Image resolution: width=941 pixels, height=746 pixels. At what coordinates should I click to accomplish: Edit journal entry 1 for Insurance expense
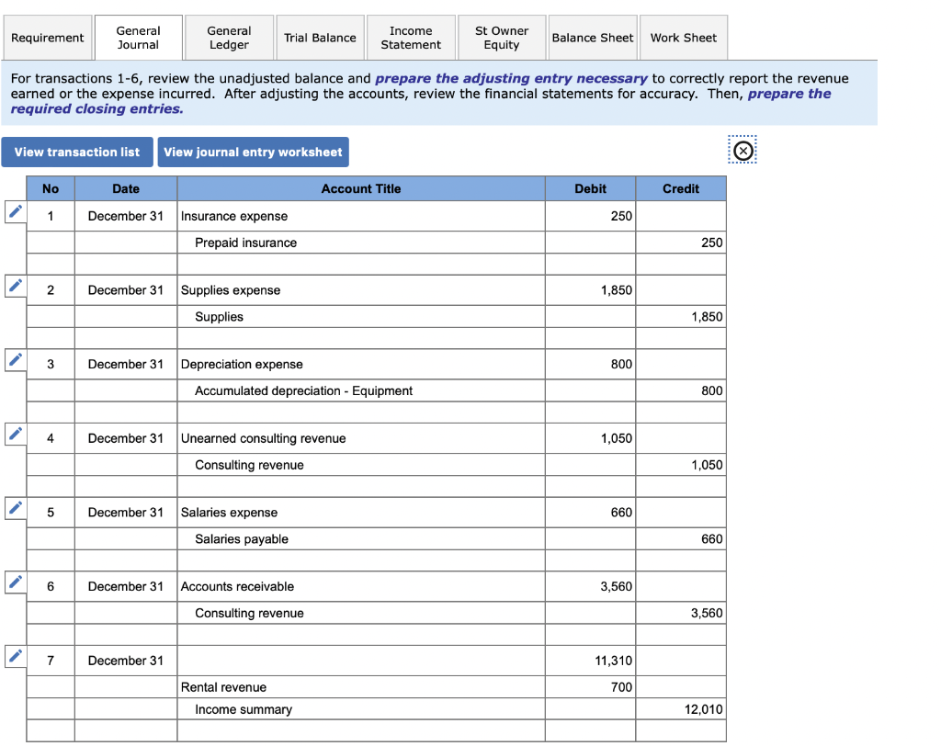[15, 211]
